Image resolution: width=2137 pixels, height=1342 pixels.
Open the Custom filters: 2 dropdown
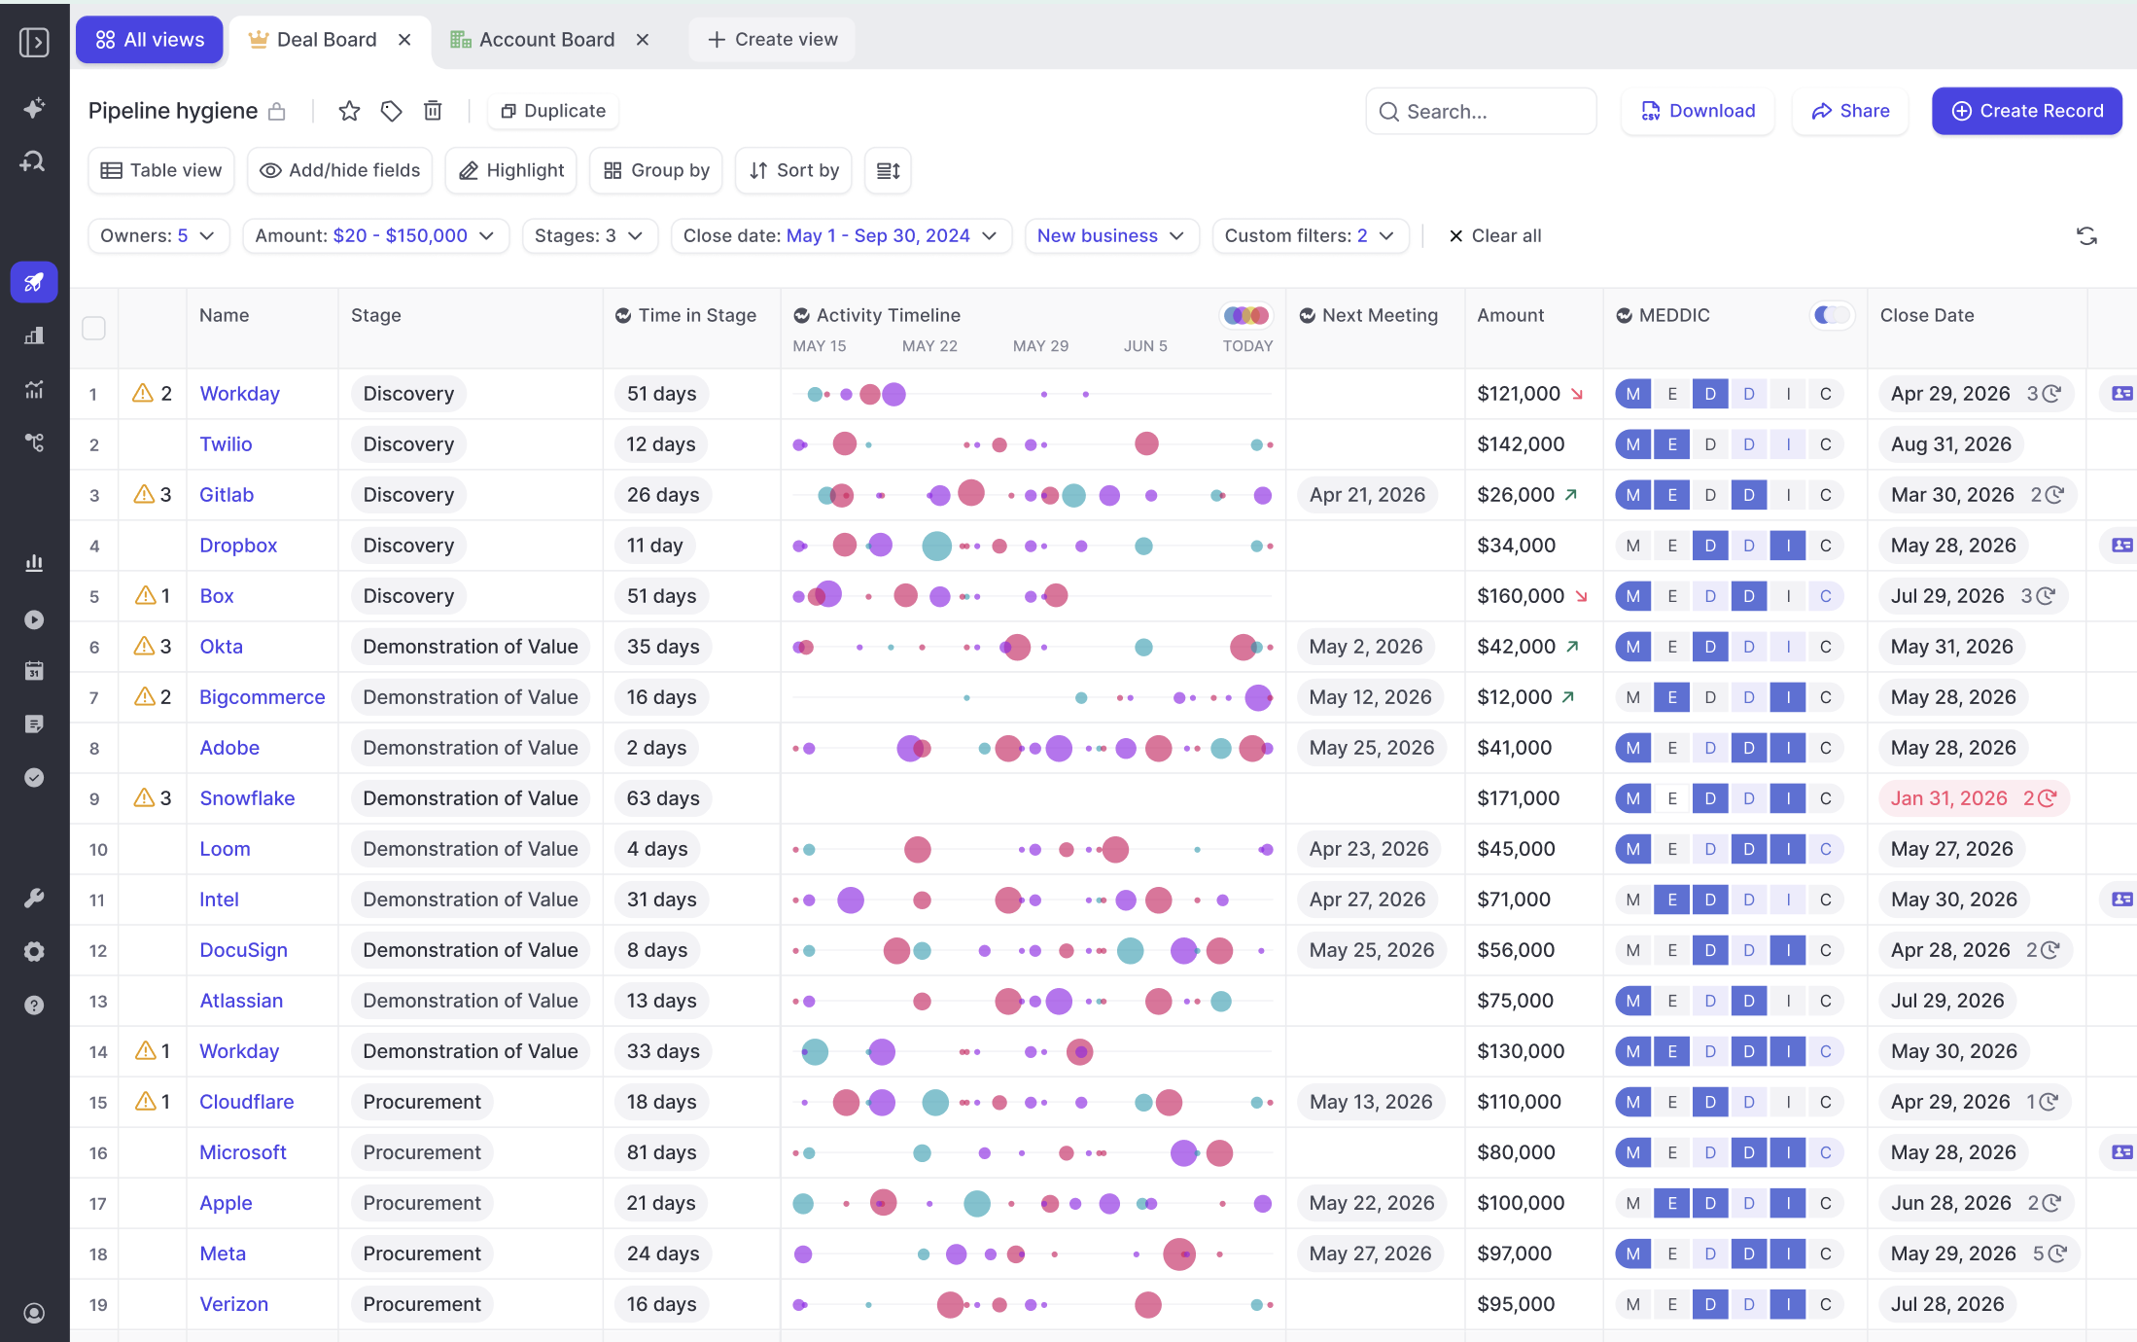point(1311,236)
